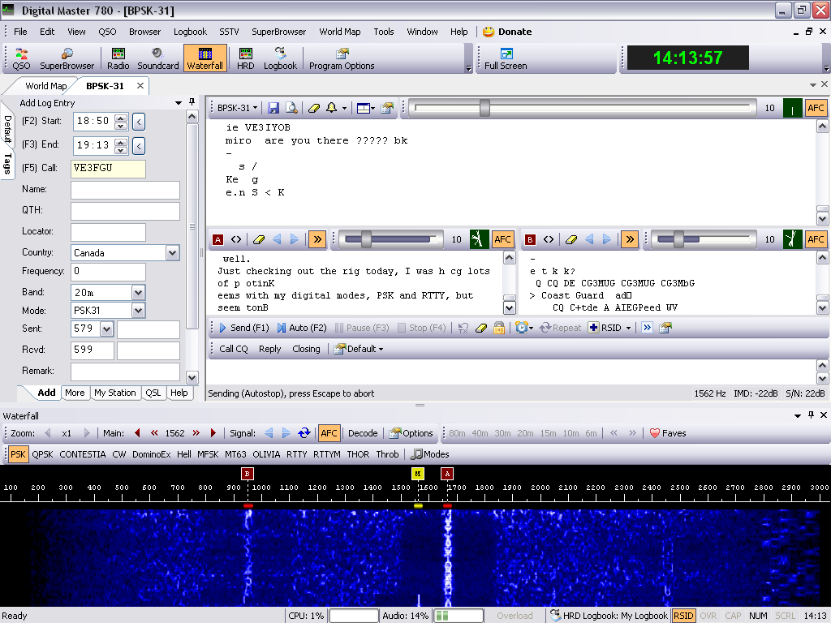Click channel B double-arrow button
The width and height of the screenshot is (831, 623).
[x=629, y=239]
